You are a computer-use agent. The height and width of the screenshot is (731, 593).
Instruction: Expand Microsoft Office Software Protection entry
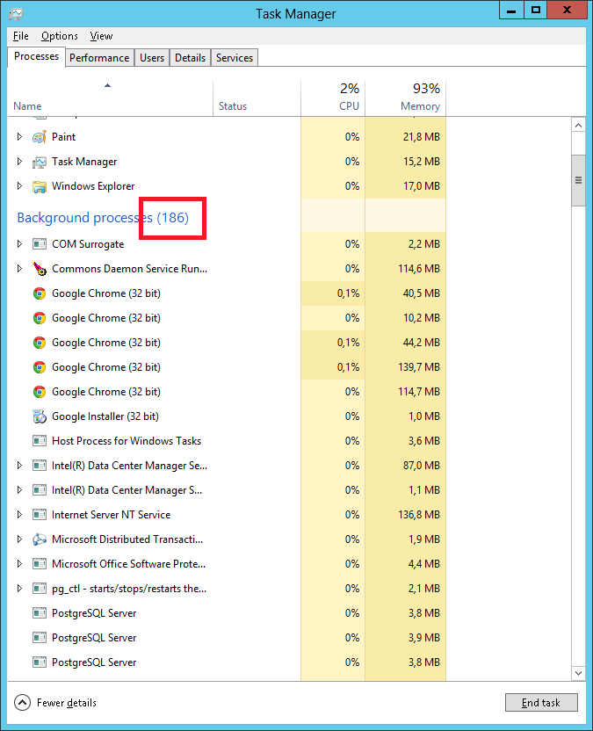click(x=20, y=564)
